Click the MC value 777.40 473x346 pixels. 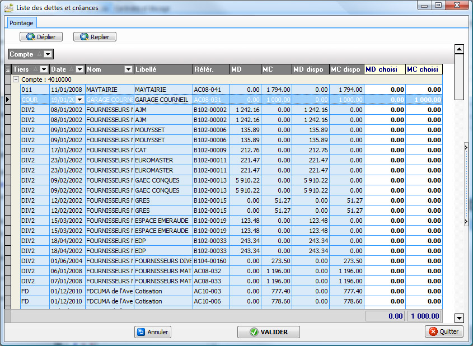click(x=277, y=291)
